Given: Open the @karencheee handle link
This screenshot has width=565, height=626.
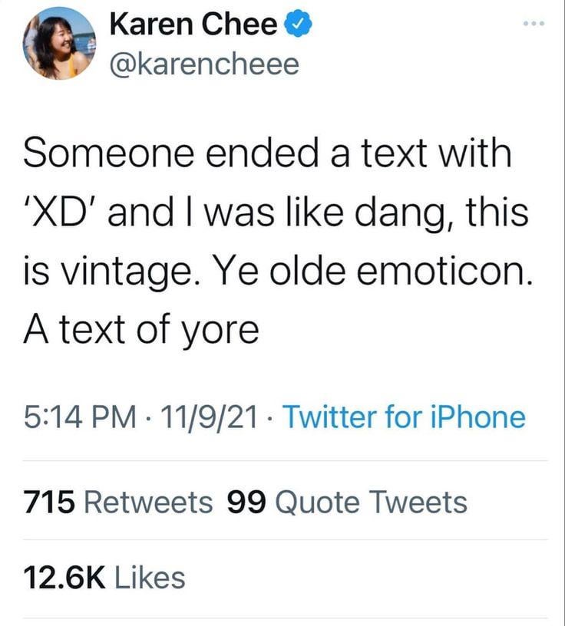Looking at the screenshot, I should tap(204, 64).
